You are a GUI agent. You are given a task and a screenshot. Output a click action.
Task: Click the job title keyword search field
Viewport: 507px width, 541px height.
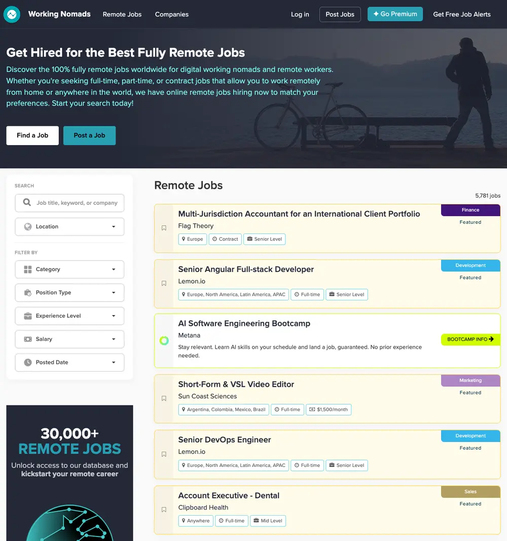click(69, 203)
